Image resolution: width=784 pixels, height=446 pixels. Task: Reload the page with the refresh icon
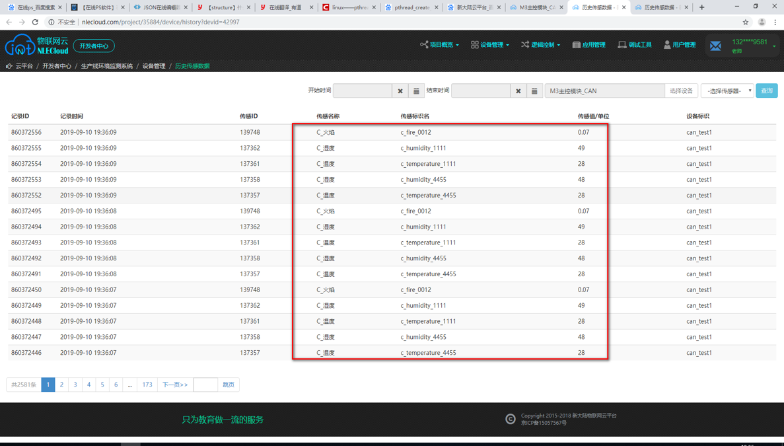[35, 22]
